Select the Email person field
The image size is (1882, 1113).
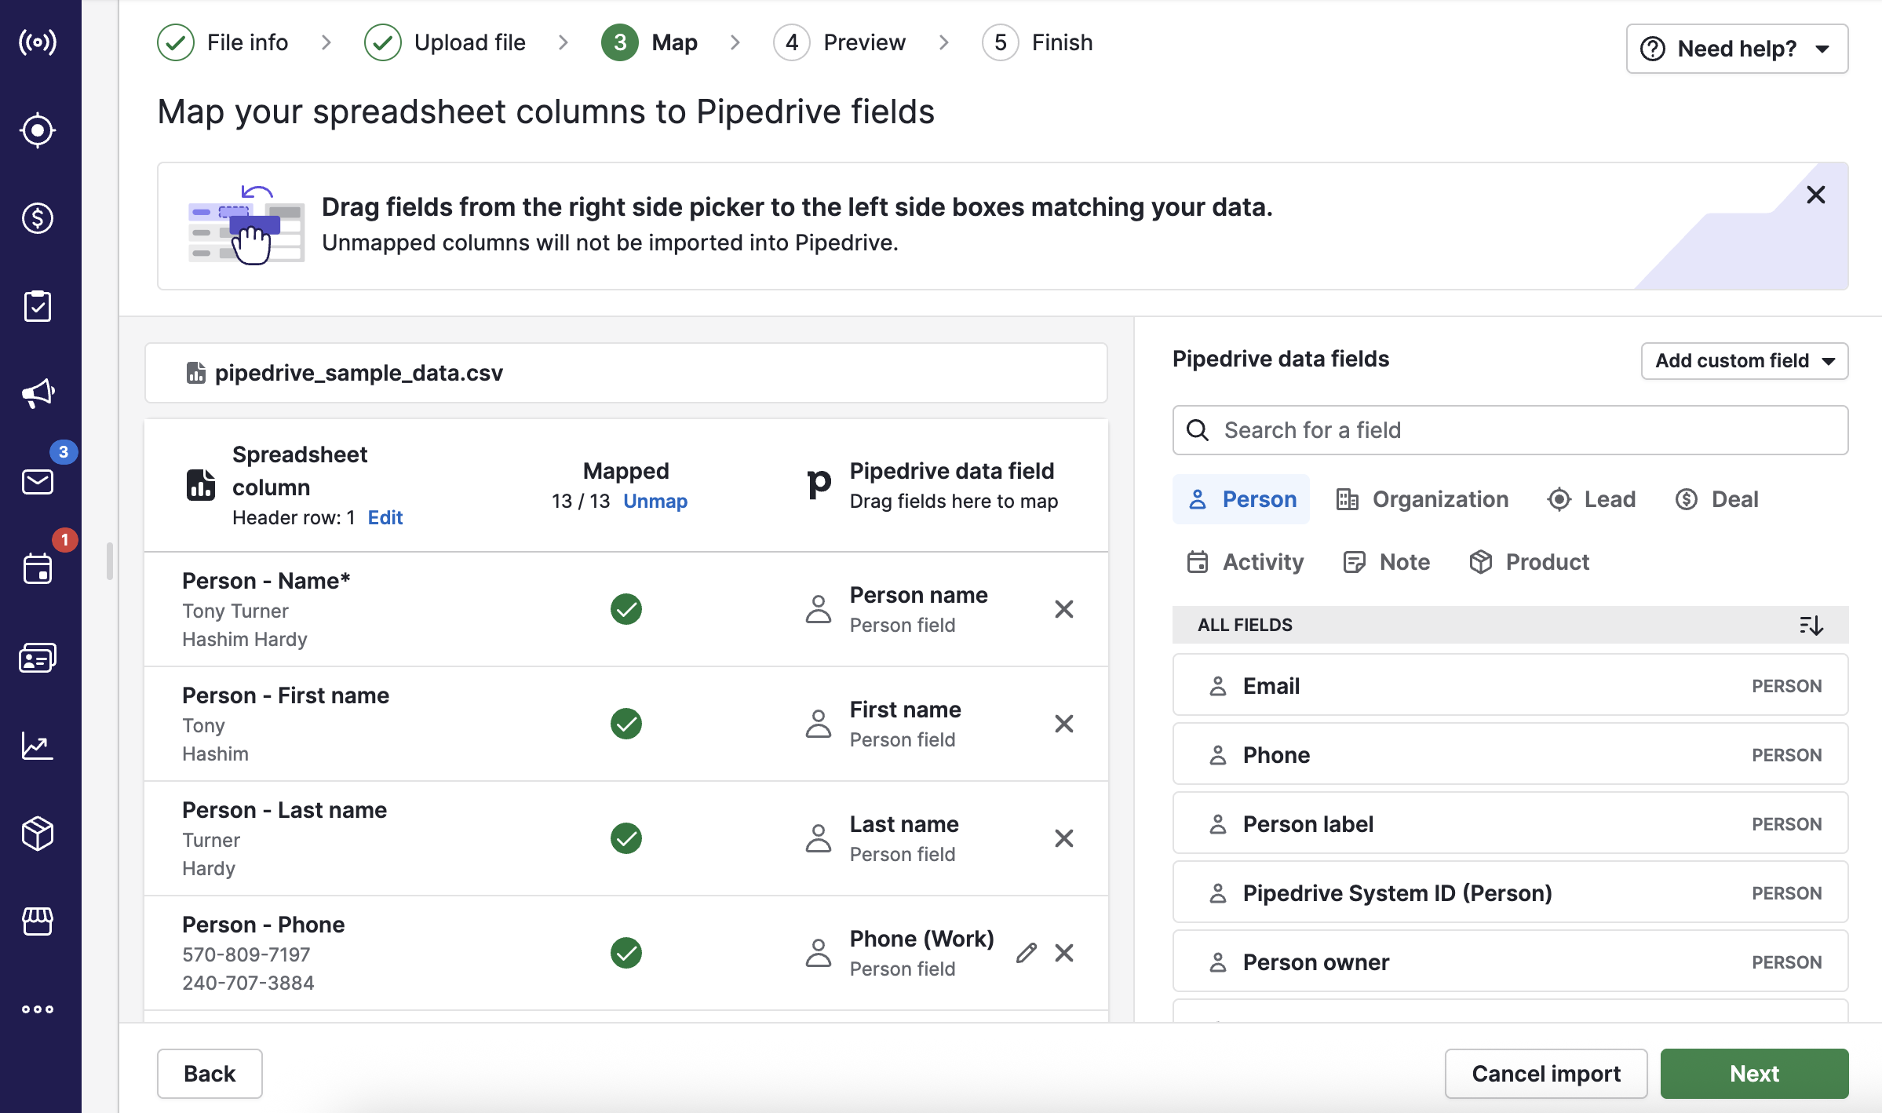point(1510,686)
